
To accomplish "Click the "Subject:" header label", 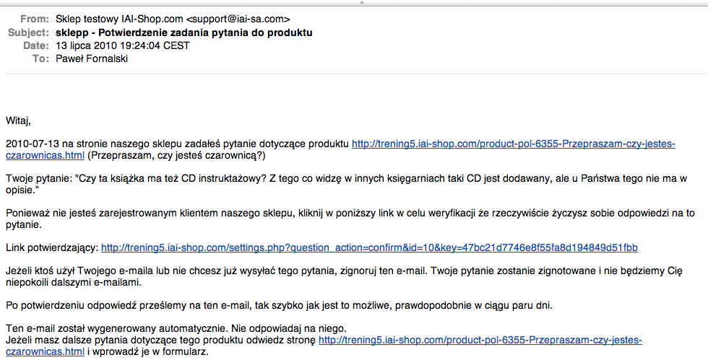I will point(29,32).
